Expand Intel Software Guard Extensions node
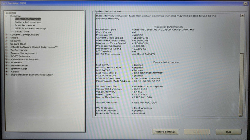The image size is (250, 140). 6,47
